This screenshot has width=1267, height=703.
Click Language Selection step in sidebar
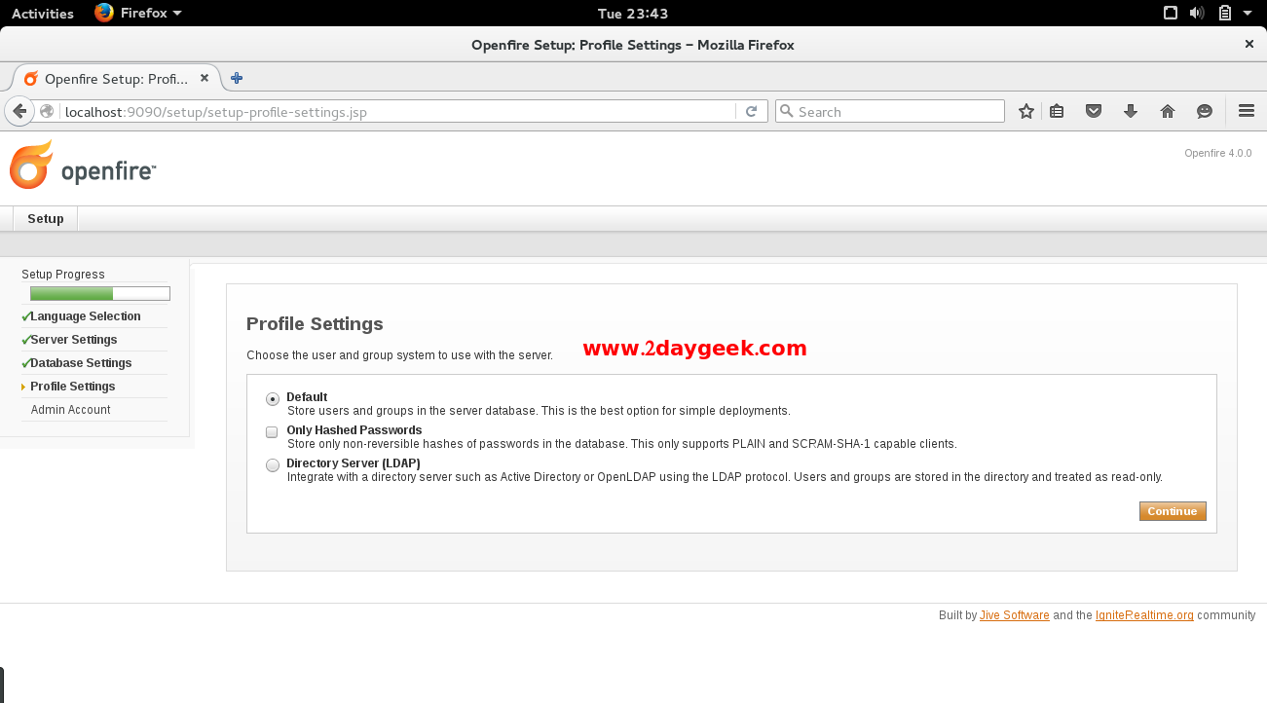coord(86,316)
